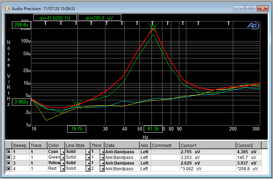Click the dy=205.8 uV readout box
The width and height of the screenshot is (273, 179).
tap(99, 18)
